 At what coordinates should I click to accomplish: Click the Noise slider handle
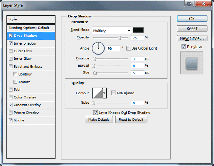93,103
